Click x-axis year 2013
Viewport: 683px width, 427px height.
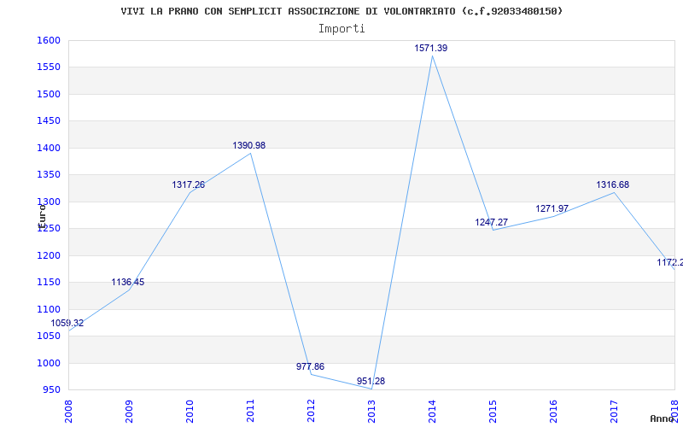[371, 412]
